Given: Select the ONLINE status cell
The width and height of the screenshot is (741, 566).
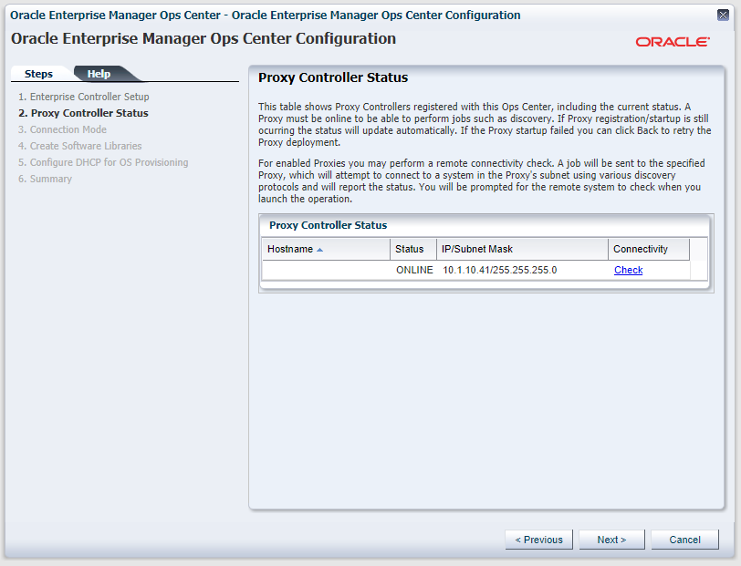Looking at the screenshot, I should [x=414, y=270].
